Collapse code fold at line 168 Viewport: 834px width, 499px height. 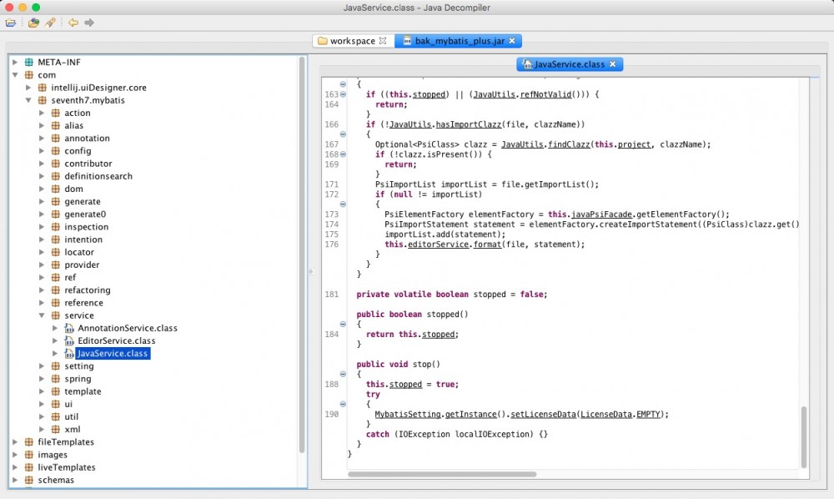pyautogui.click(x=343, y=154)
